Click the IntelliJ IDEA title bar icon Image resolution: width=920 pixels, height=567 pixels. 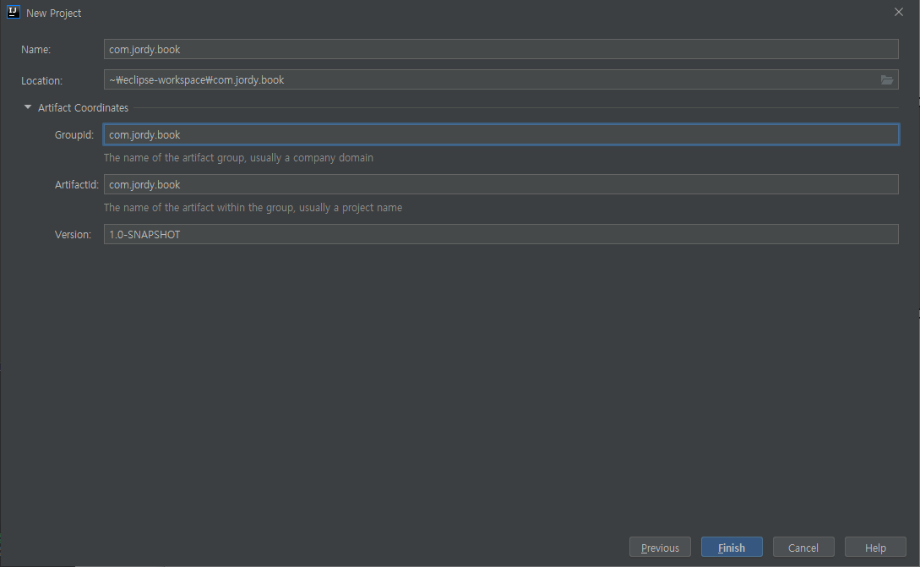pyautogui.click(x=13, y=13)
